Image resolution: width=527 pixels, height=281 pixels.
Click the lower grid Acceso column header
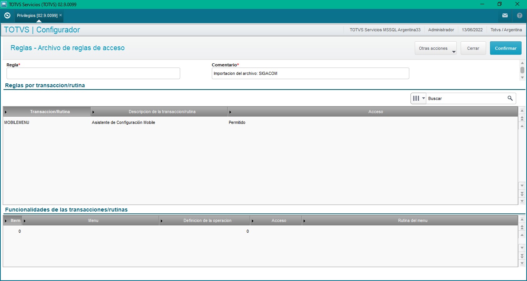click(276, 220)
